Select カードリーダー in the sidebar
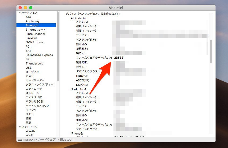The width and height of the screenshot is (228, 148). [x=35, y=80]
